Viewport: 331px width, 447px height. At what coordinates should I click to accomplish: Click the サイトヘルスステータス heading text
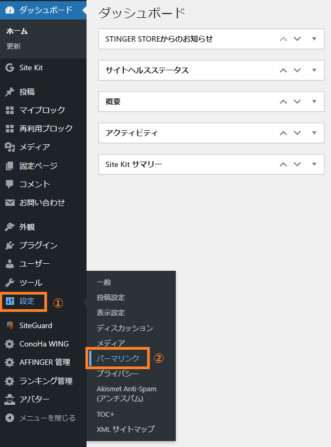[147, 70]
